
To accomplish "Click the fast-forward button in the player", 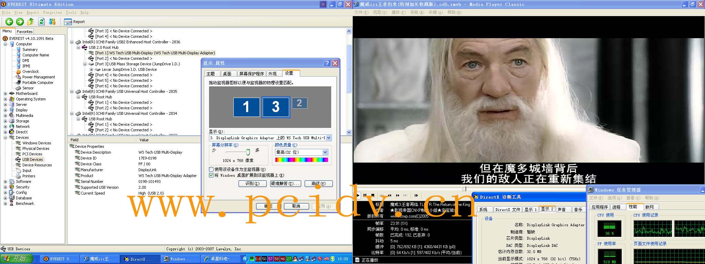I will tap(398, 195).
